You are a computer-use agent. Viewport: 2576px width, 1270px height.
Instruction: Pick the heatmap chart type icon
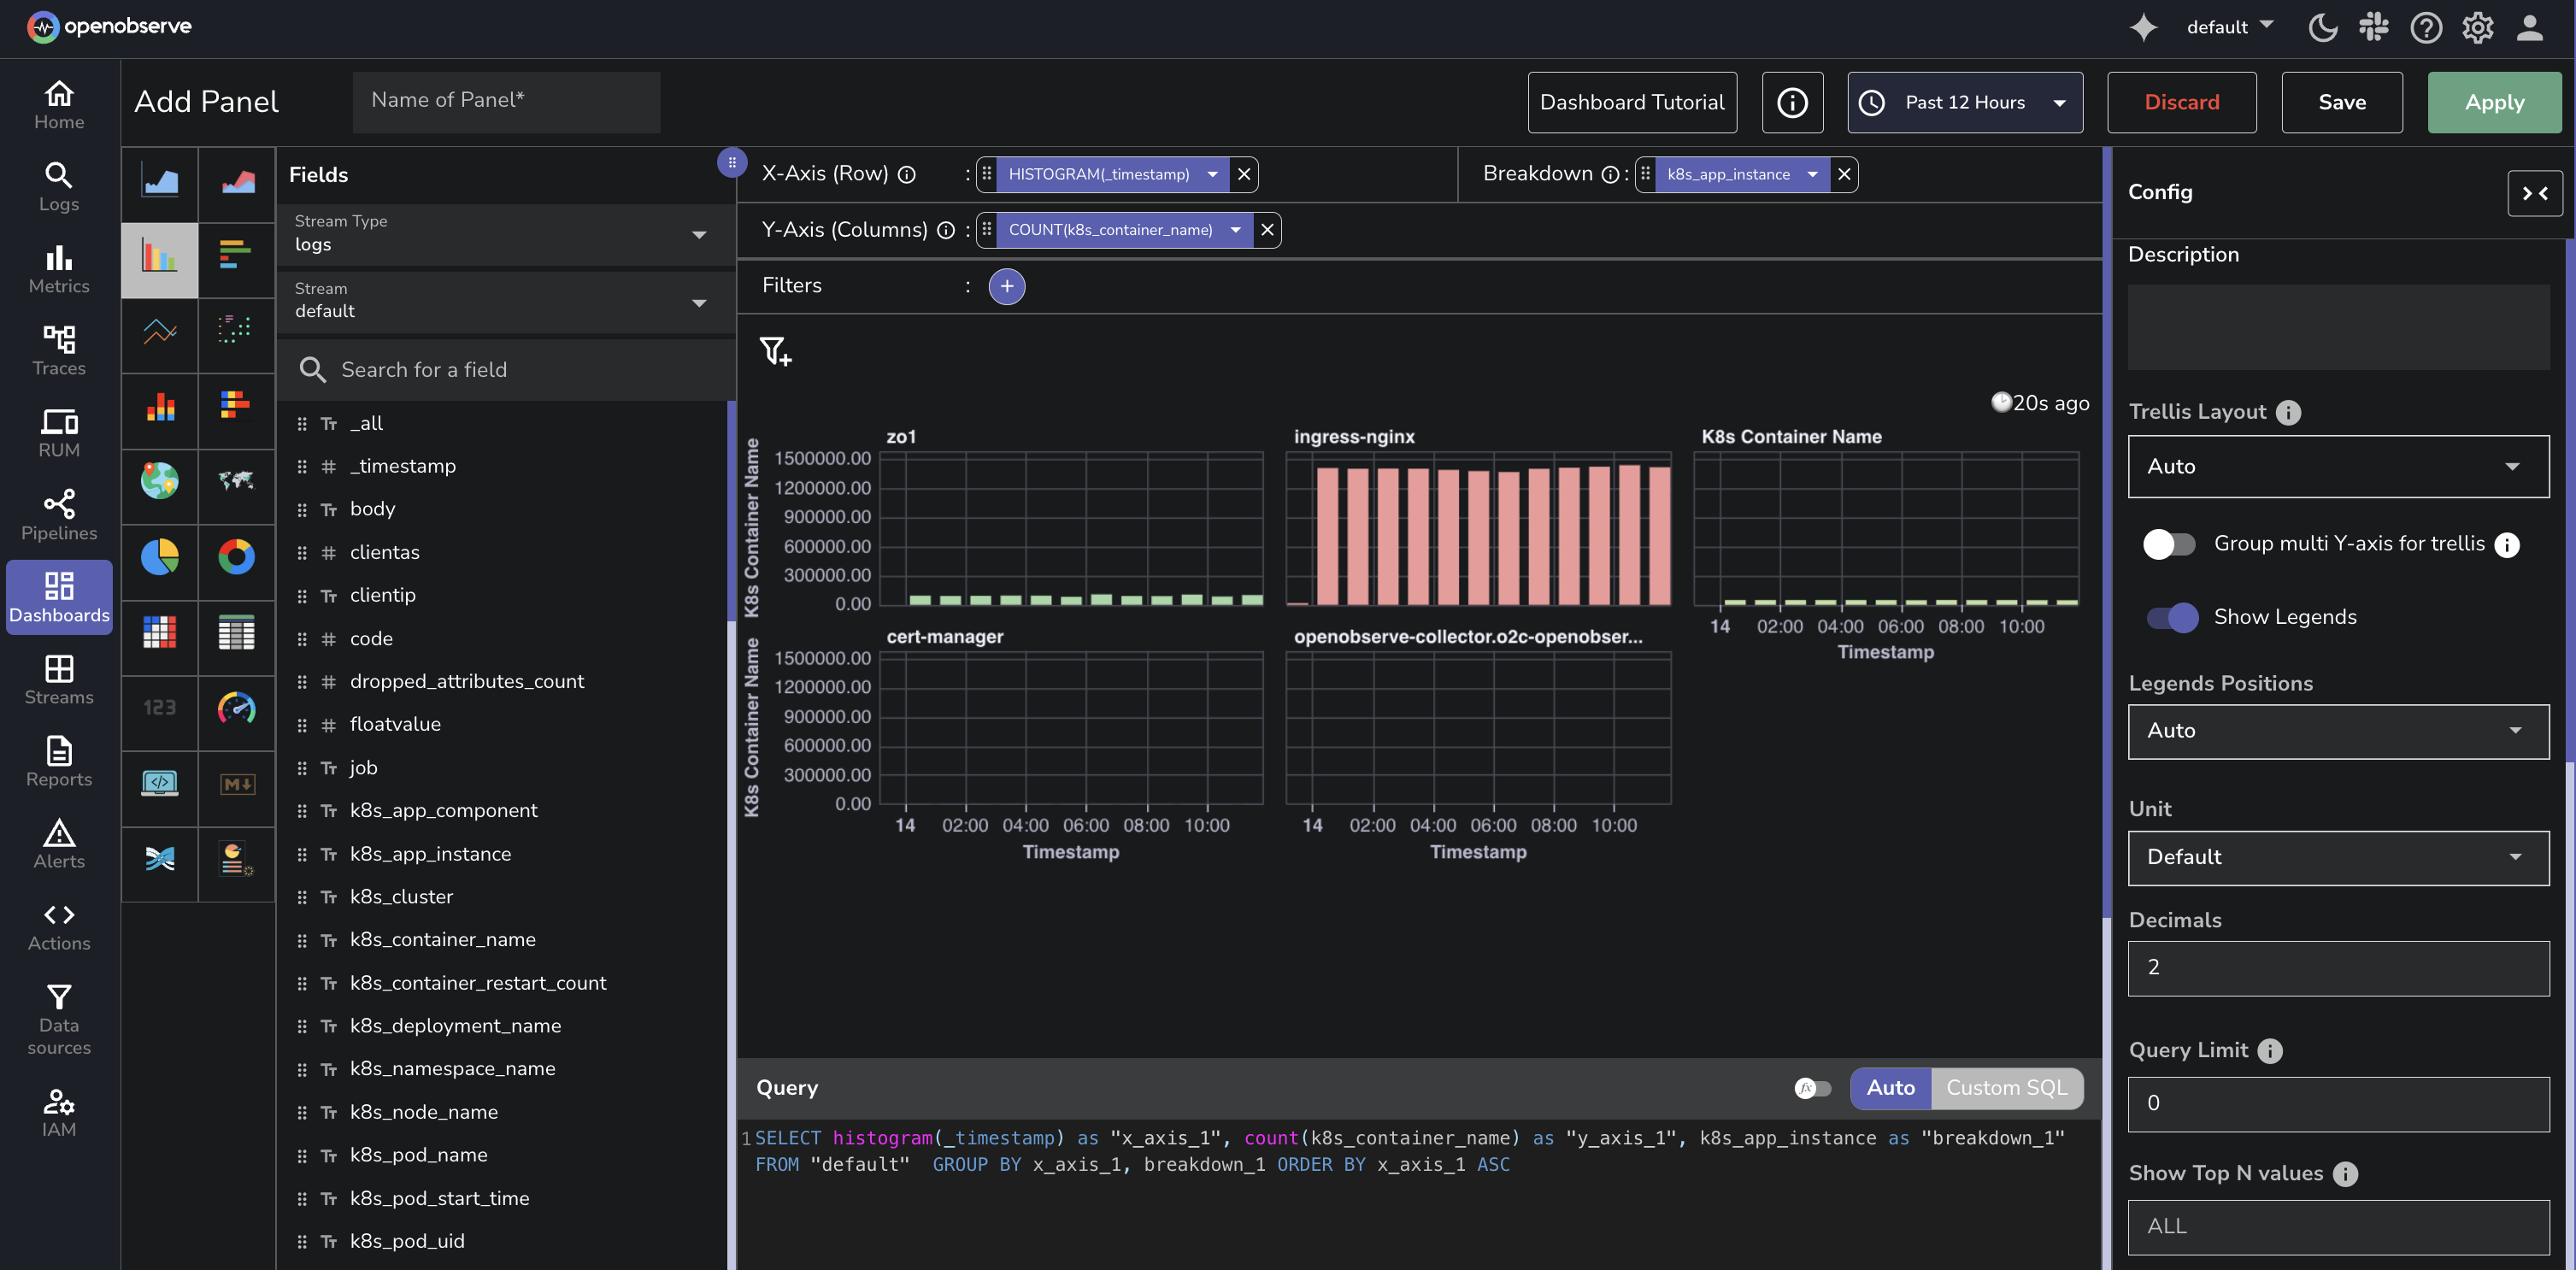pos(159,632)
